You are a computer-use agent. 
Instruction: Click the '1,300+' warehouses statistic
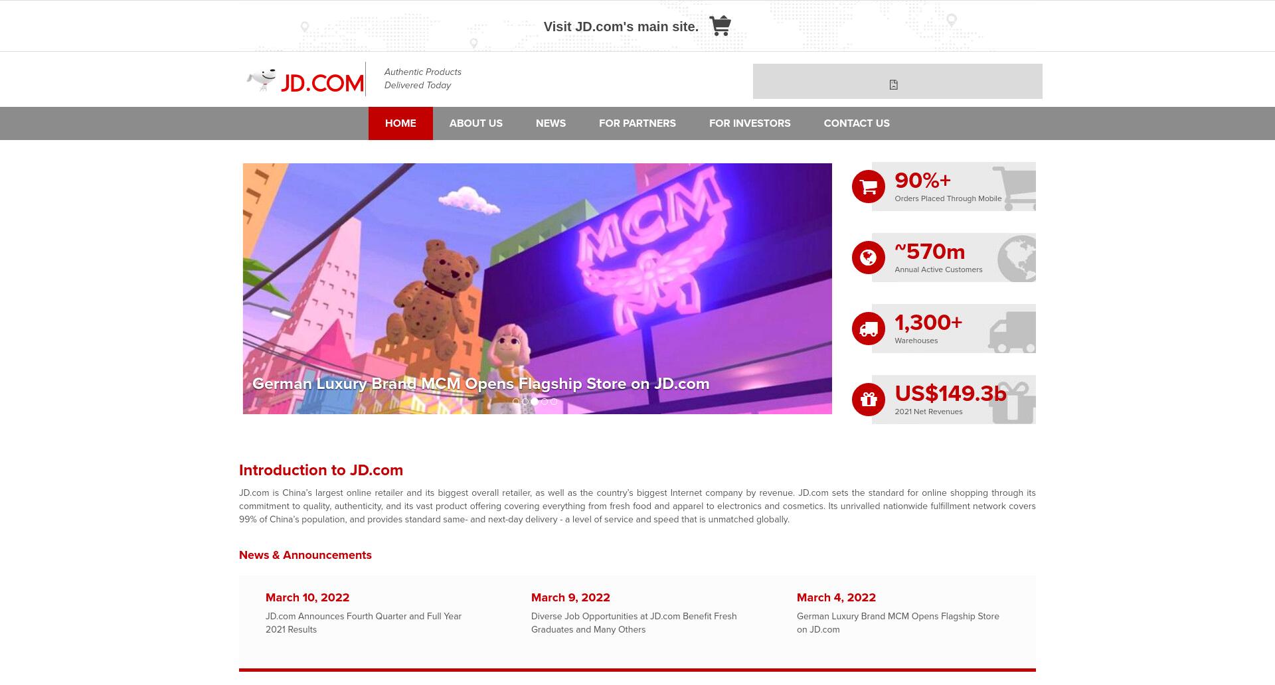[928, 323]
